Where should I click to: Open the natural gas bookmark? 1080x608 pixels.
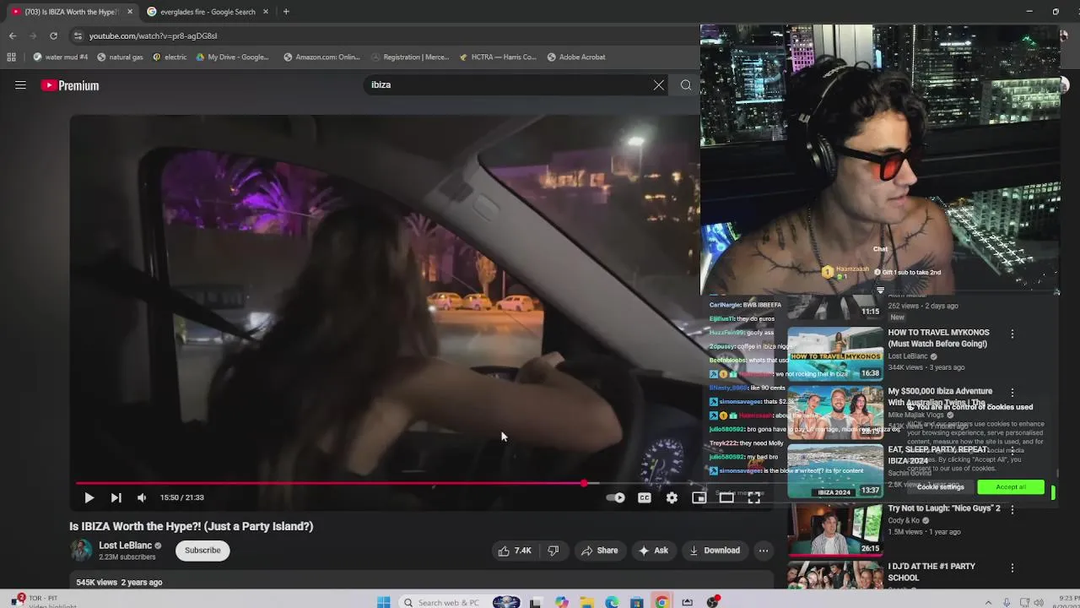point(120,57)
